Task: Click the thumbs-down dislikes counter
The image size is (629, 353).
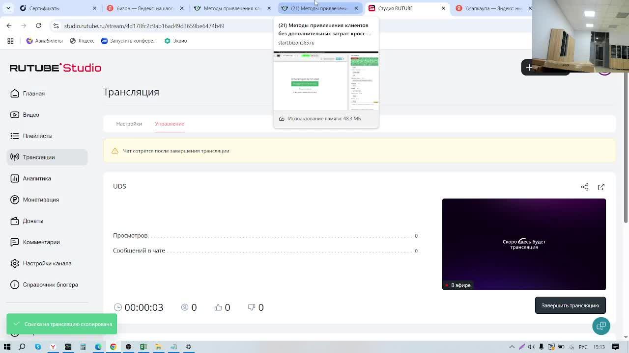Action: tap(256, 307)
